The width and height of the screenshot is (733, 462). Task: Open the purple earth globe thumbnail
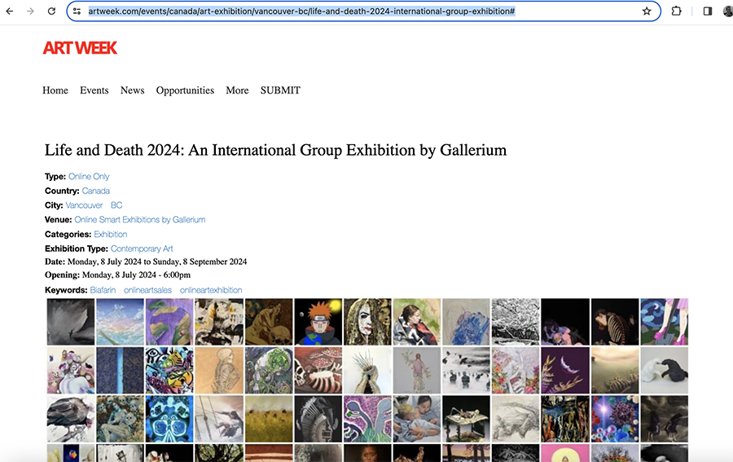point(169,322)
